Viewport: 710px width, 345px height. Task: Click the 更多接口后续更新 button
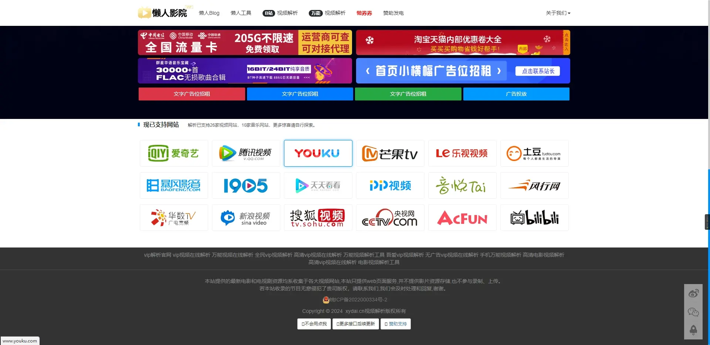point(355,324)
